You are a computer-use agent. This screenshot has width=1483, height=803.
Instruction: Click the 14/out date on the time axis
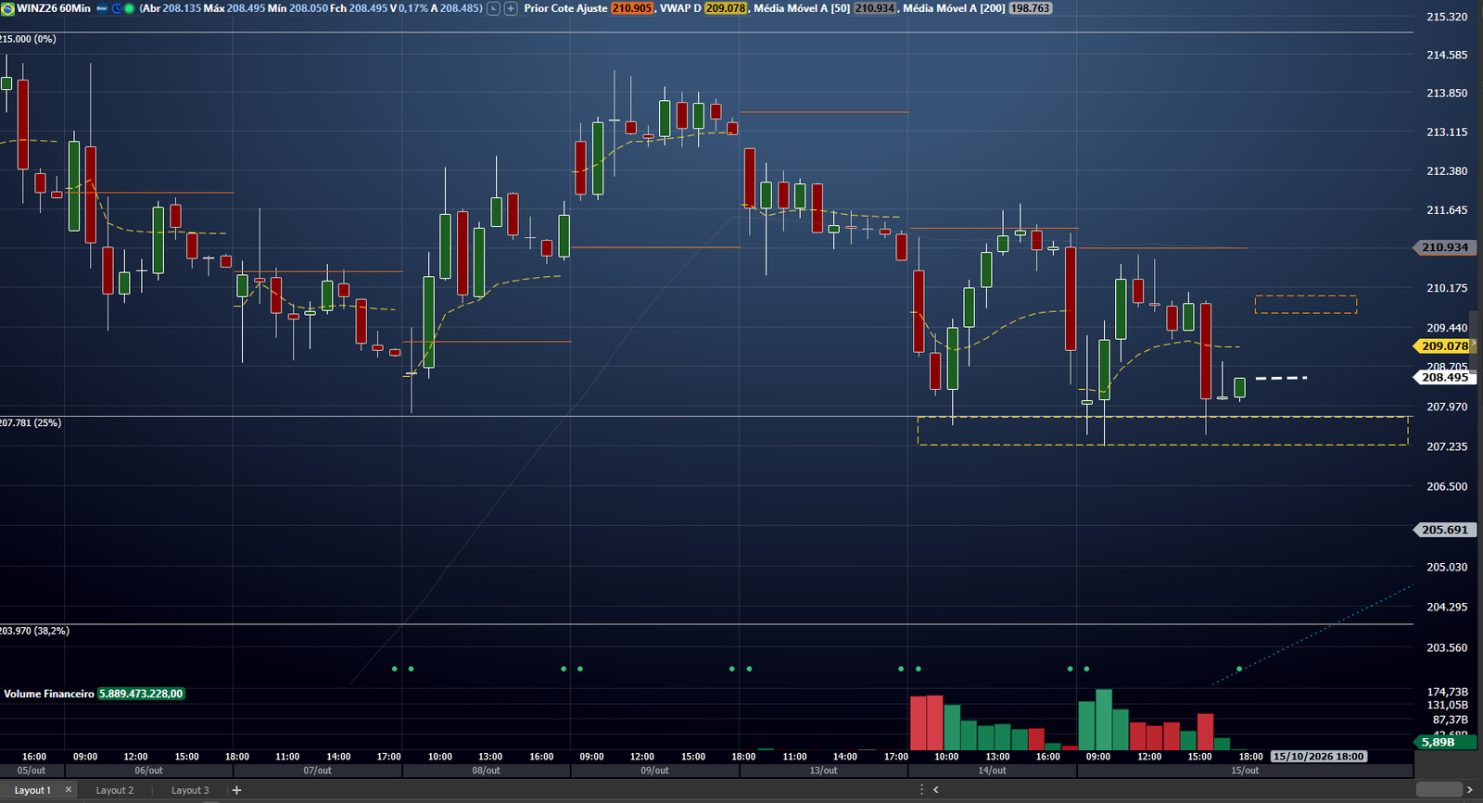(992, 771)
